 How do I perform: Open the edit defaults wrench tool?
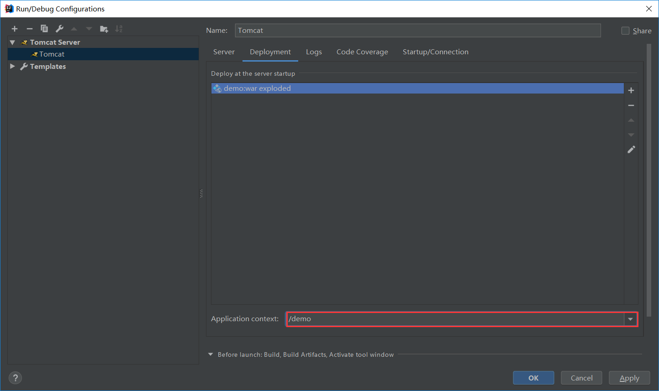point(59,29)
